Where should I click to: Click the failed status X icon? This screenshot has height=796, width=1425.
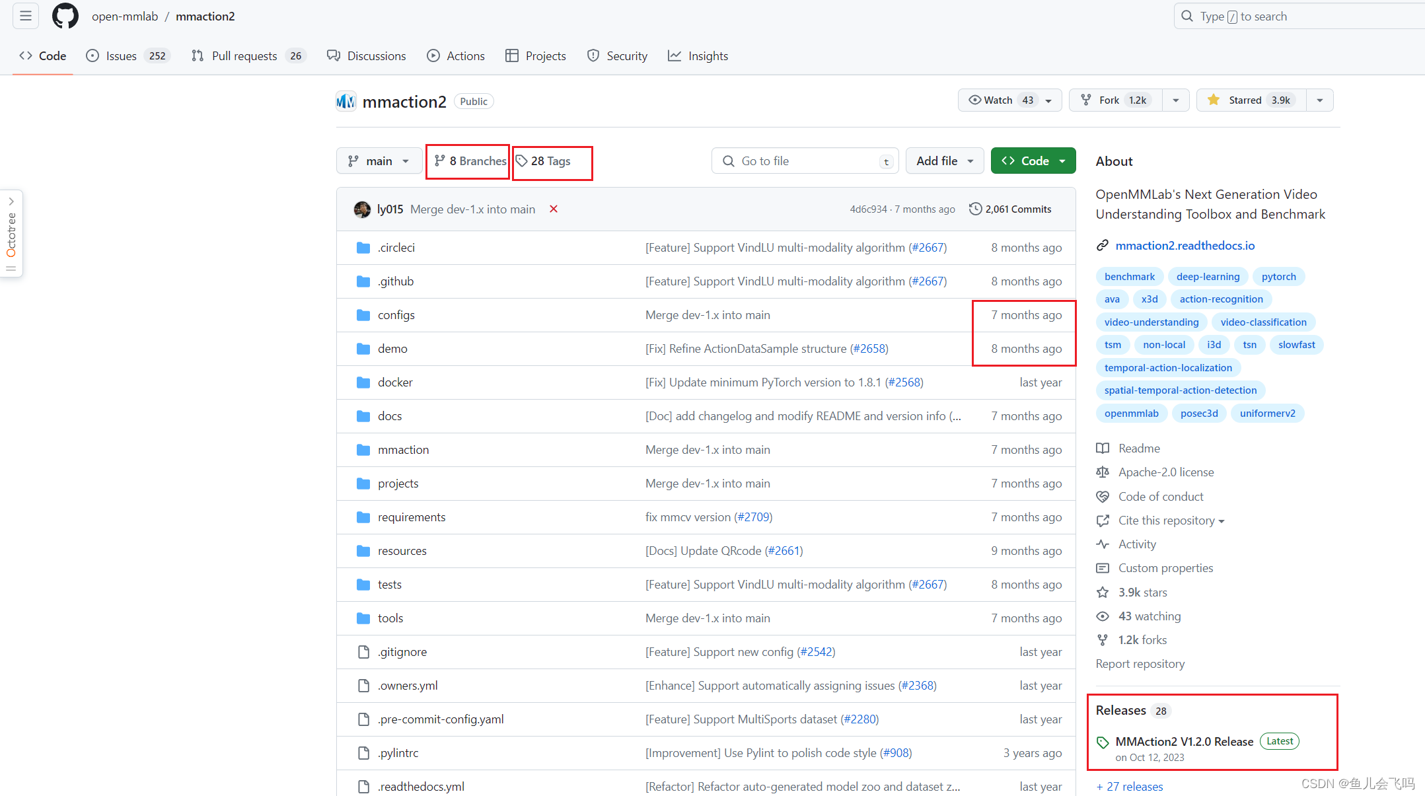554,209
